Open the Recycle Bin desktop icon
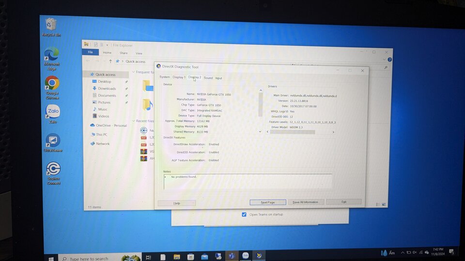This screenshot has height=261, width=465. pyautogui.click(x=51, y=27)
